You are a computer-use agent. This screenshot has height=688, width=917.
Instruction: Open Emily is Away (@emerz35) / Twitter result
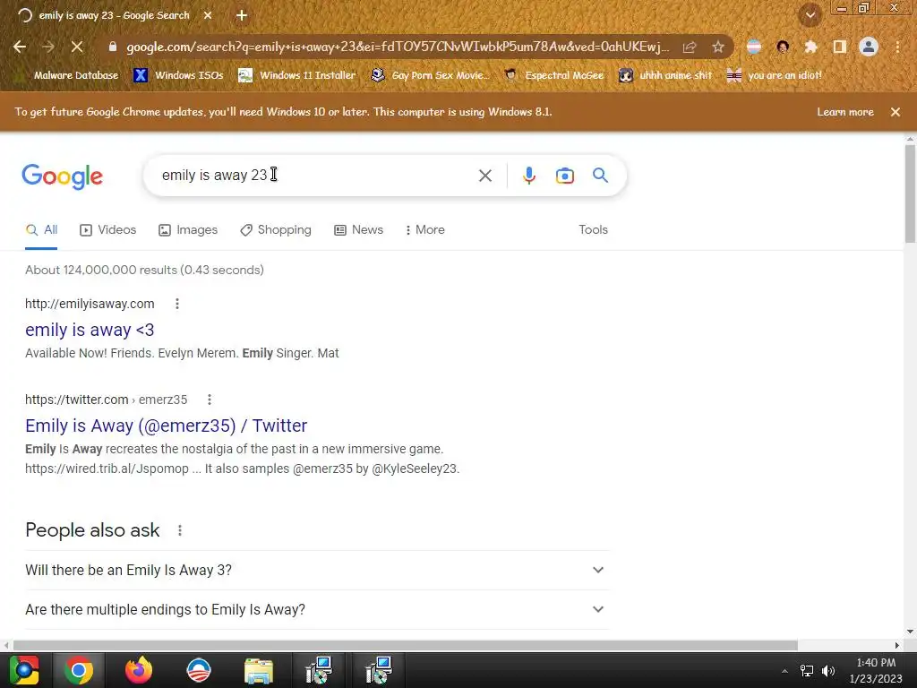tap(166, 426)
